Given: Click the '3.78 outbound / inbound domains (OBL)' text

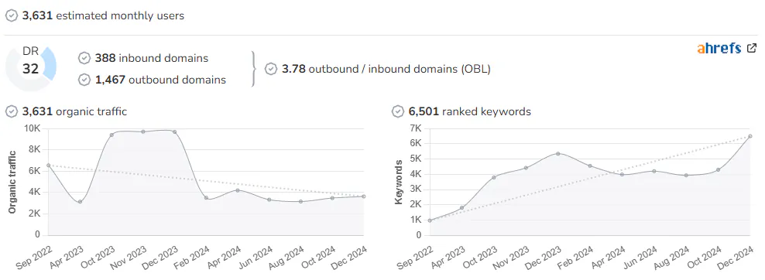Looking at the screenshot, I should (386, 69).
